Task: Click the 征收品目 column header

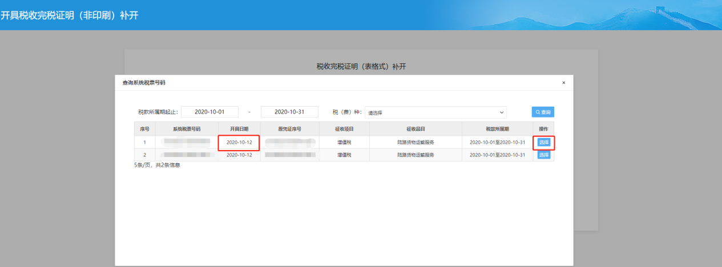Action: (x=416, y=129)
